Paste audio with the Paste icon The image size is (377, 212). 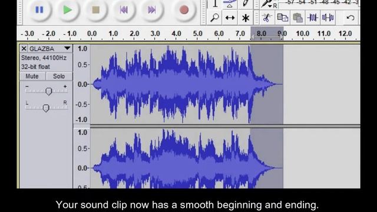(x=297, y=18)
